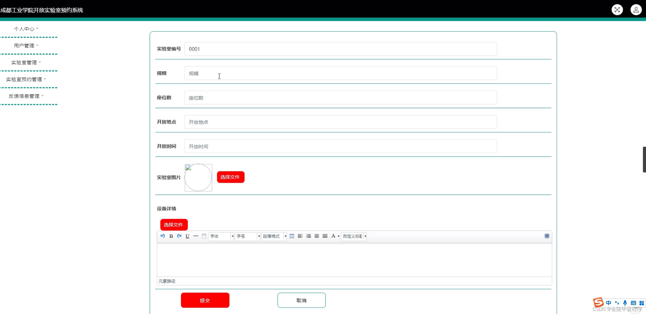This screenshot has width=646, height=314.
Task: Click the redo icon in the editor toolbar
Action: [179, 236]
